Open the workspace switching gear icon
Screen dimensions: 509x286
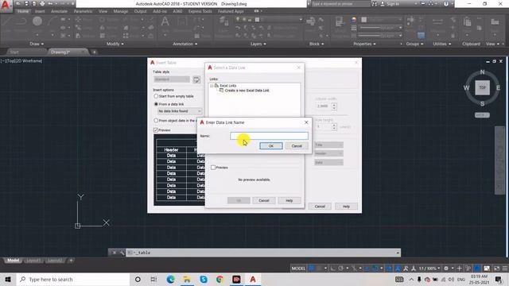tap(446, 269)
